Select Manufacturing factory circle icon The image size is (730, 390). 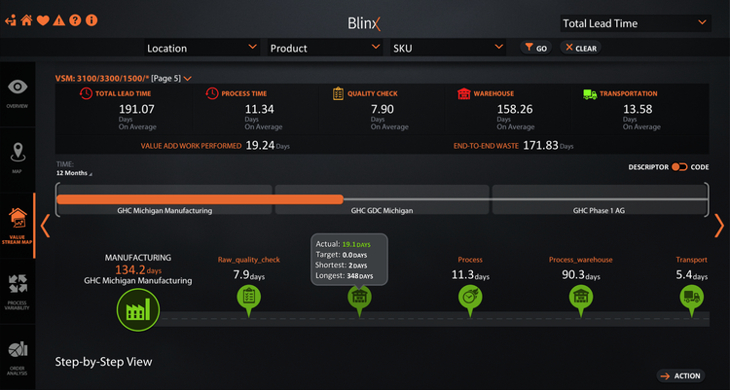pos(138,309)
